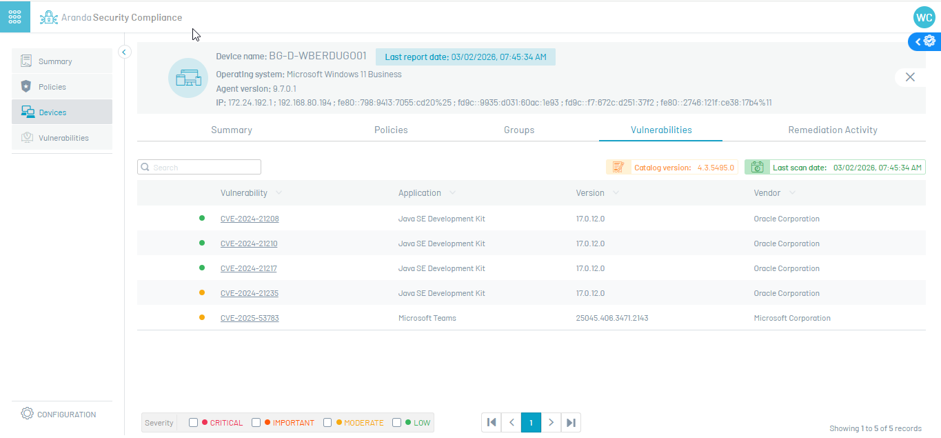Switch to the Groups tab
The image size is (941, 438).
[519, 130]
